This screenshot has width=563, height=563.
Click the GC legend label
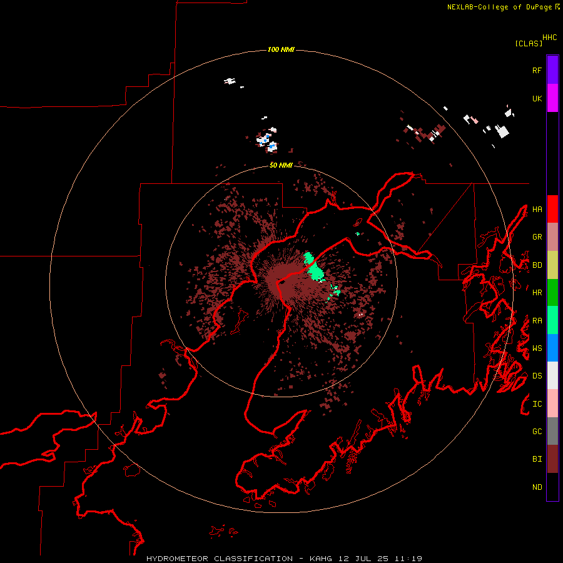tap(537, 432)
